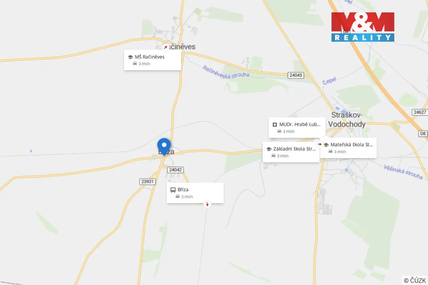This screenshot has width=428, height=285.
Task: Open the MUDr. Hrabě Lub... info card
Action: tap(297, 128)
